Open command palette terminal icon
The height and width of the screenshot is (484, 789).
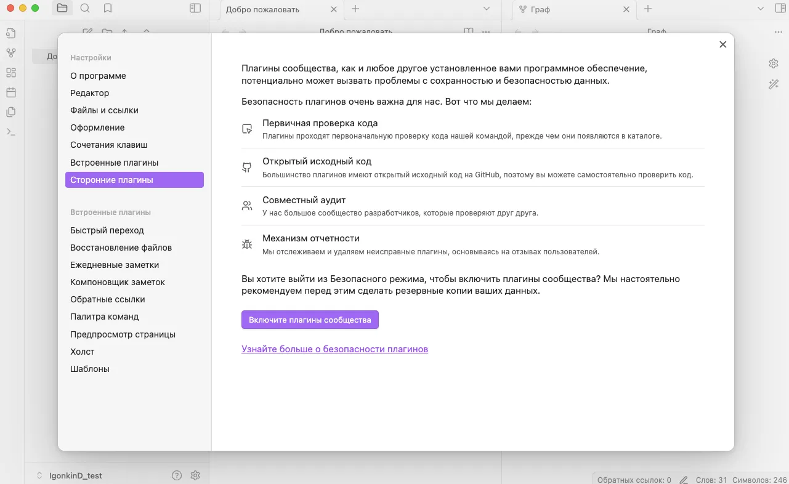point(11,132)
